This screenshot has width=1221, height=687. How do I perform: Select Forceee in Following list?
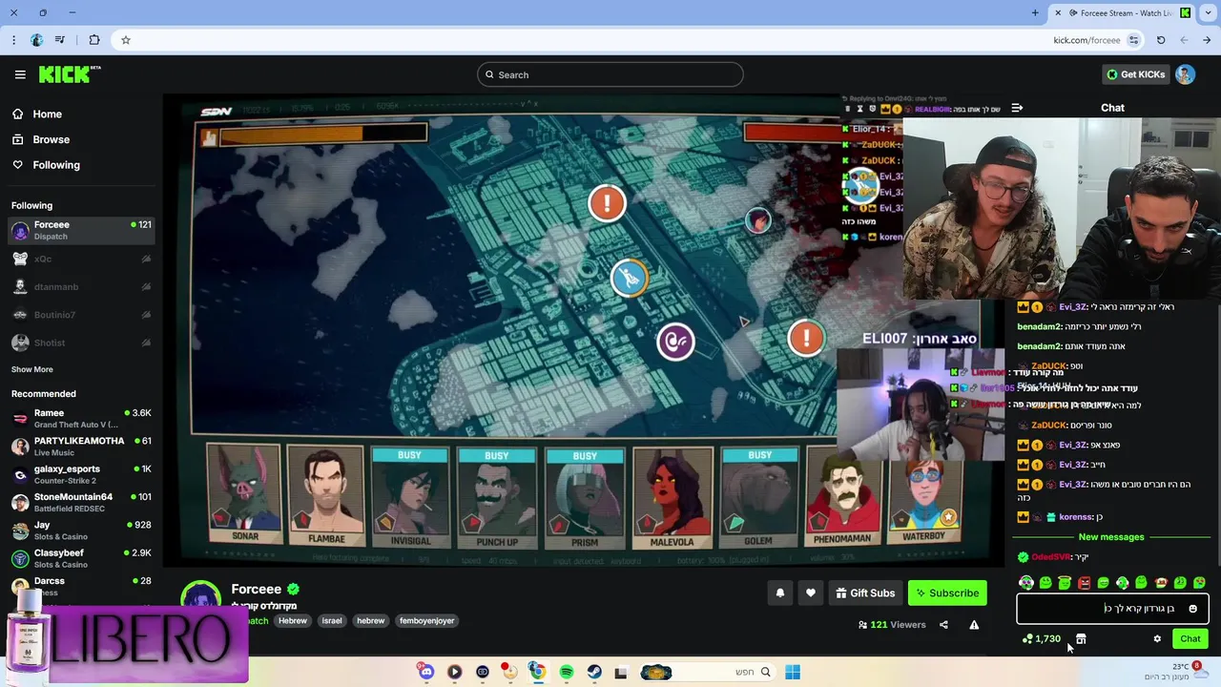pos(81,230)
